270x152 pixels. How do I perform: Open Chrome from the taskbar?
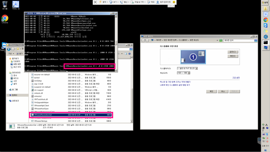click(x=266, y=20)
